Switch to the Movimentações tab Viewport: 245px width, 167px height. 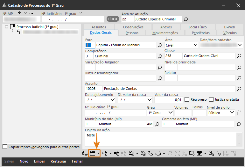click(165, 33)
